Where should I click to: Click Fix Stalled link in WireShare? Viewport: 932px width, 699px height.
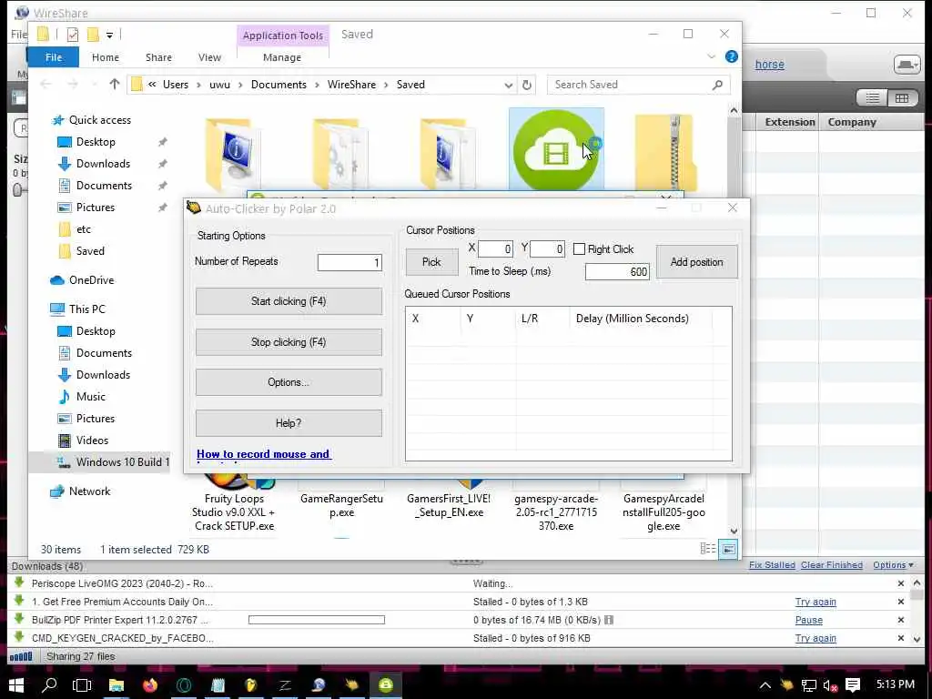click(x=772, y=565)
